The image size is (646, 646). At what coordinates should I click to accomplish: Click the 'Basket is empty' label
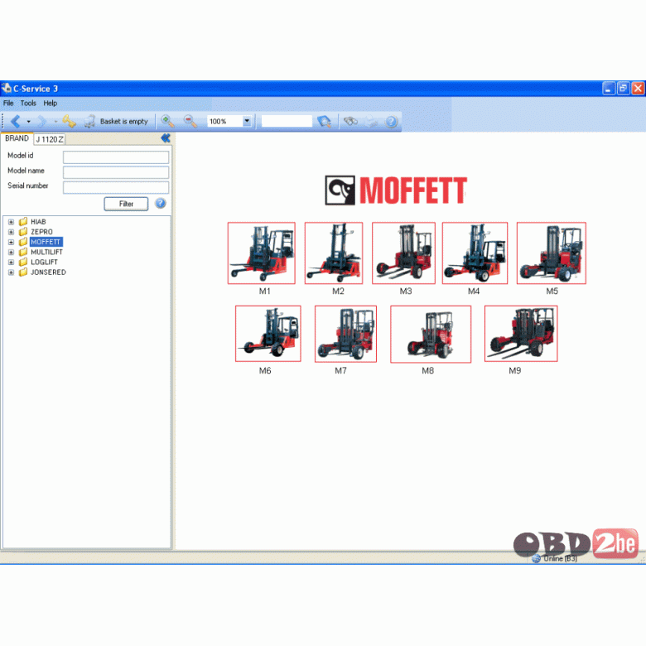pyautogui.click(x=123, y=122)
